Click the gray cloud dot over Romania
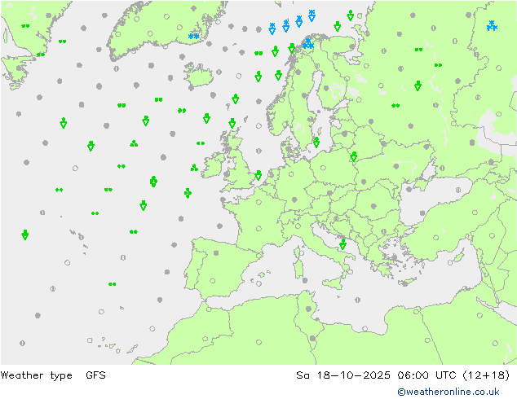 coord(373,206)
